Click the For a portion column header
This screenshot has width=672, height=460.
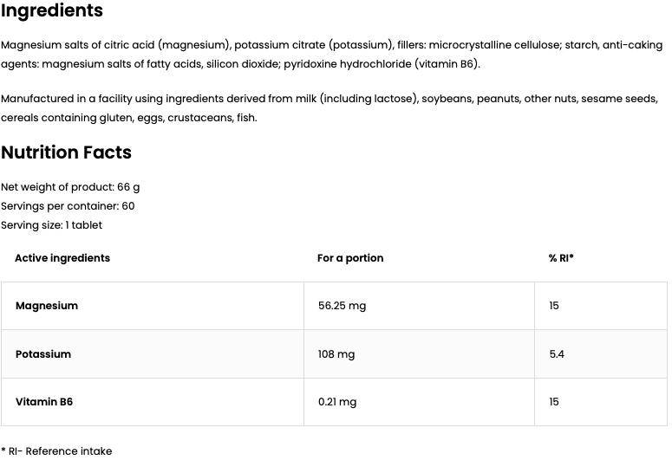pos(350,258)
